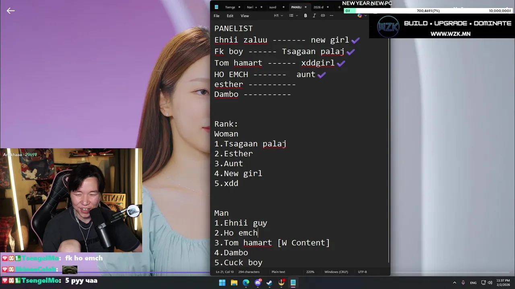
Task: Toggle bold formatting in Notepad
Action: [x=305, y=16]
